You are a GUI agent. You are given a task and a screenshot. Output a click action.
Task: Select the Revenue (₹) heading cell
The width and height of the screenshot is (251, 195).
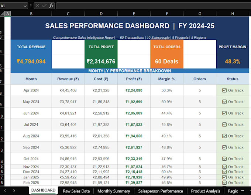click(68, 79)
